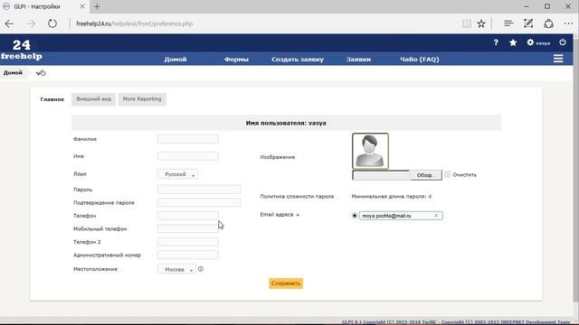579x325 pixels.
Task: Open the browser share icon
Action: click(548, 23)
